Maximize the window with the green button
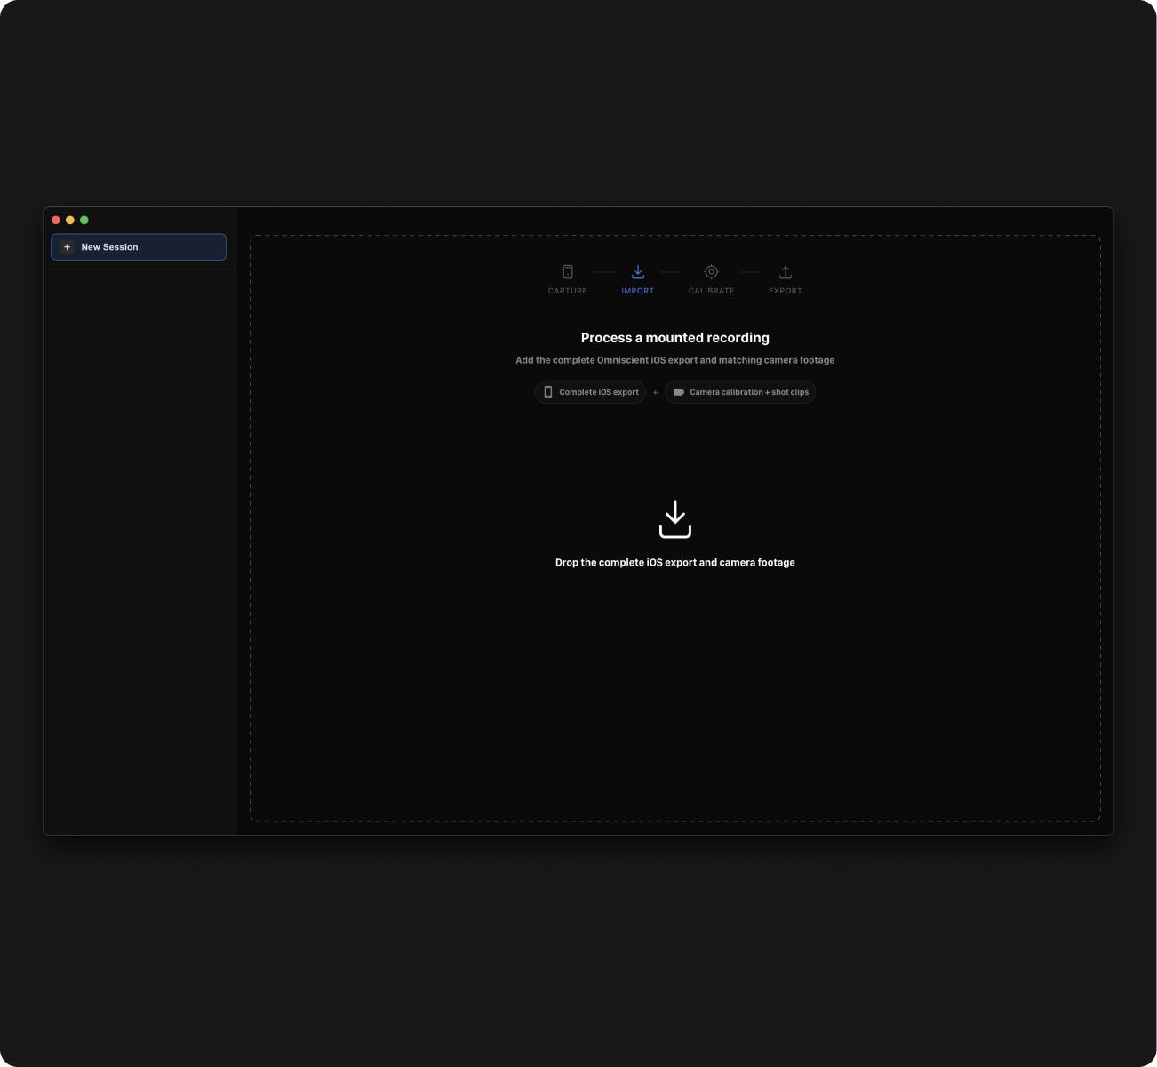This screenshot has width=1157, height=1067. coord(84,220)
